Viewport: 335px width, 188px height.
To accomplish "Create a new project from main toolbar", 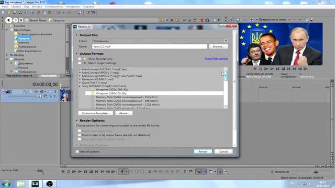I will point(3,13).
